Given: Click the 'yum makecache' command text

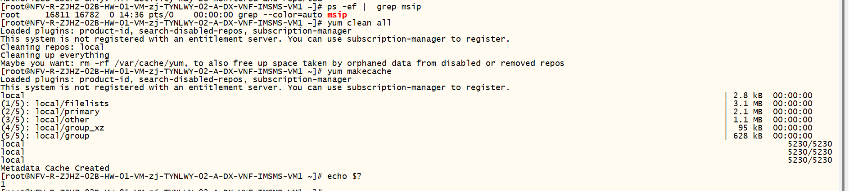Looking at the screenshot, I should (x=359, y=71).
